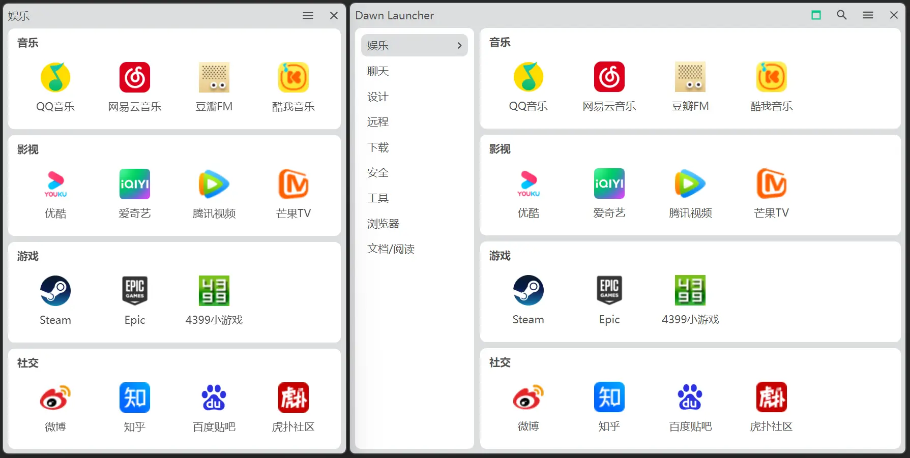910x458 pixels.
Task: Open 豆瓣FM in the 娱乐 window
Action: (214, 86)
